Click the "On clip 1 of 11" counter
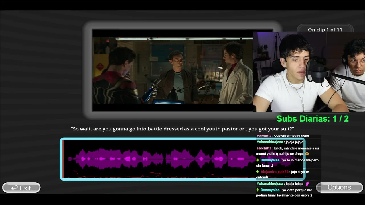 pyautogui.click(x=325, y=30)
